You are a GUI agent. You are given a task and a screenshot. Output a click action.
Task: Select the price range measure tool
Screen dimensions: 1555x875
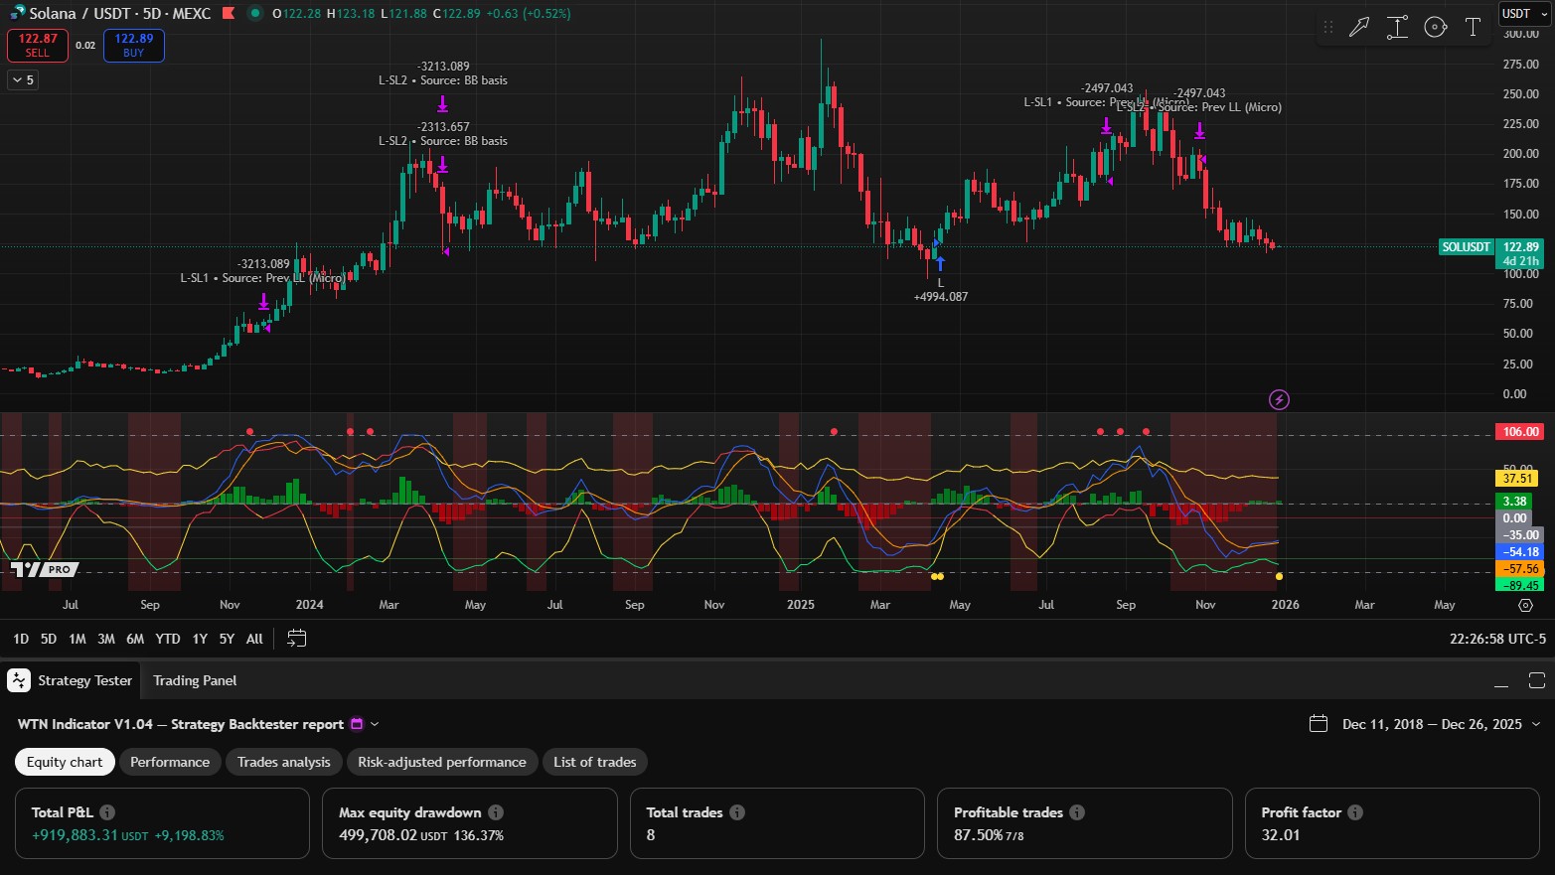tap(1397, 27)
